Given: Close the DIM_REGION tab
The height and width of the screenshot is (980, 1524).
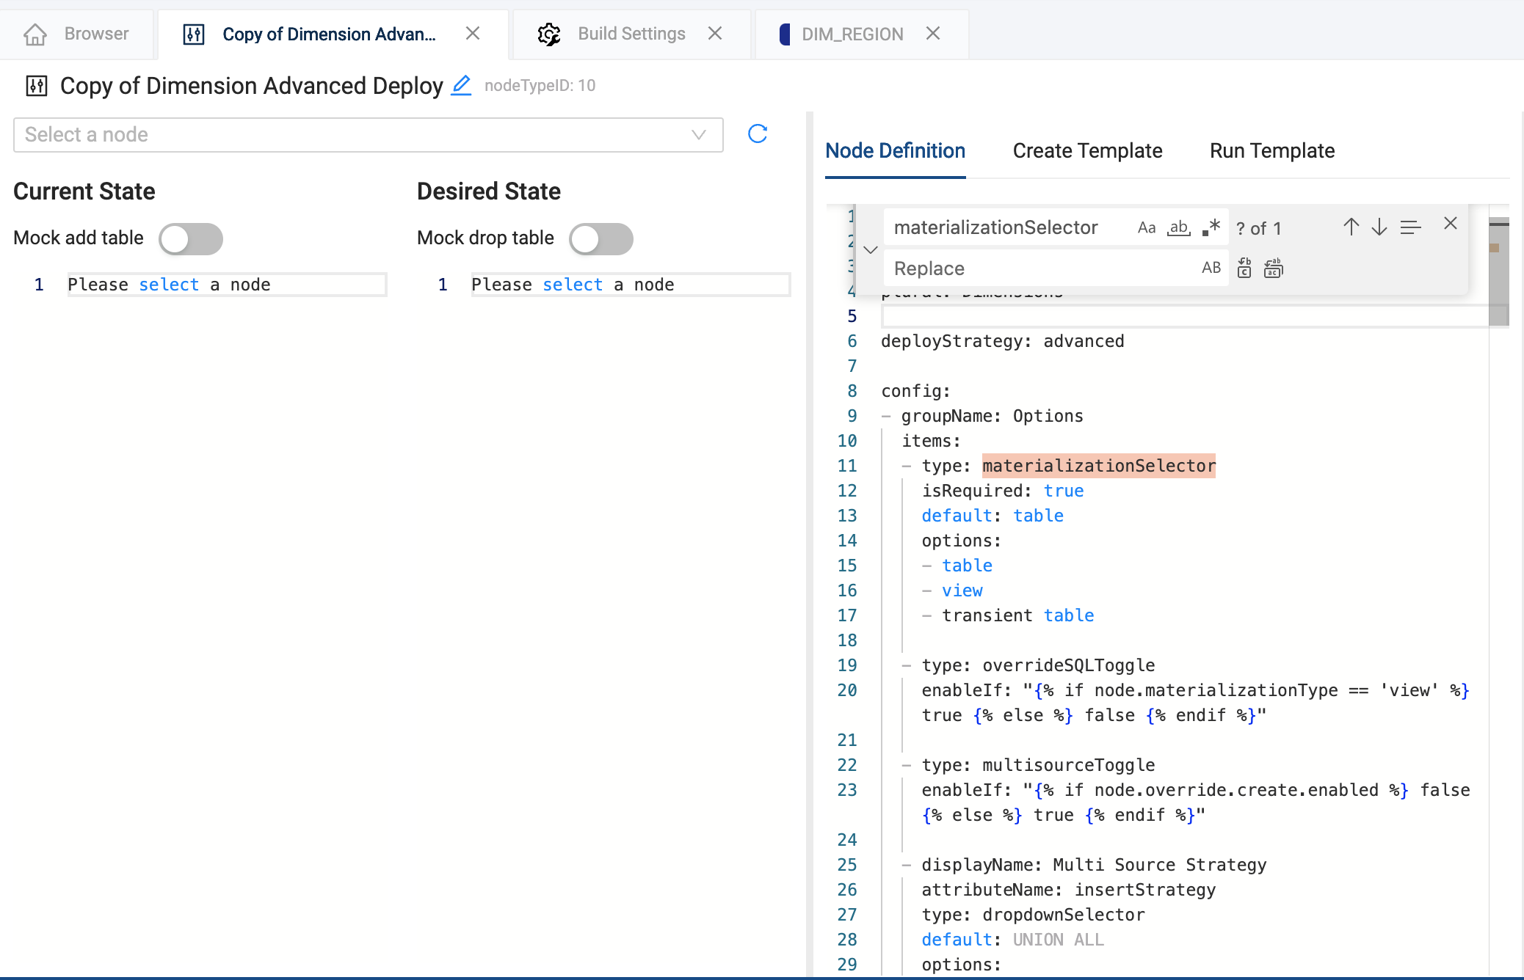Looking at the screenshot, I should click(x=933, y=34).
